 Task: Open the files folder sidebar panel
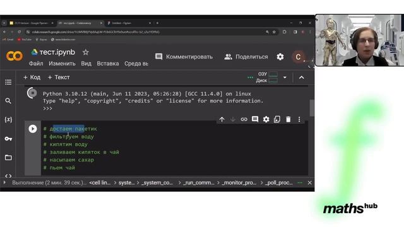(x=8, y=158)
